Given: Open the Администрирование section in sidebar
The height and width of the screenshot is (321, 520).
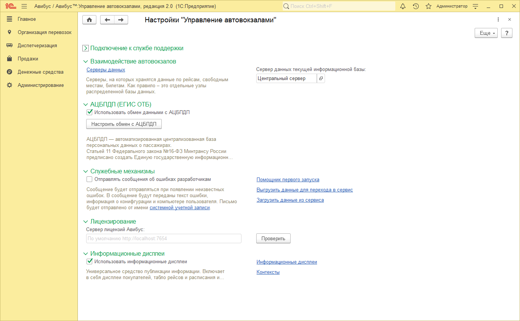Looking at the screenshot, I should (x=40, y=85).
